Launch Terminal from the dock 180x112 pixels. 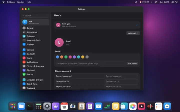tap(30, 106)
